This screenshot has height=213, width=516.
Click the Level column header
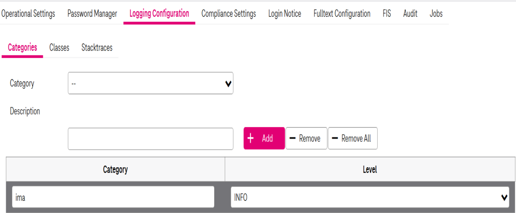370,169
